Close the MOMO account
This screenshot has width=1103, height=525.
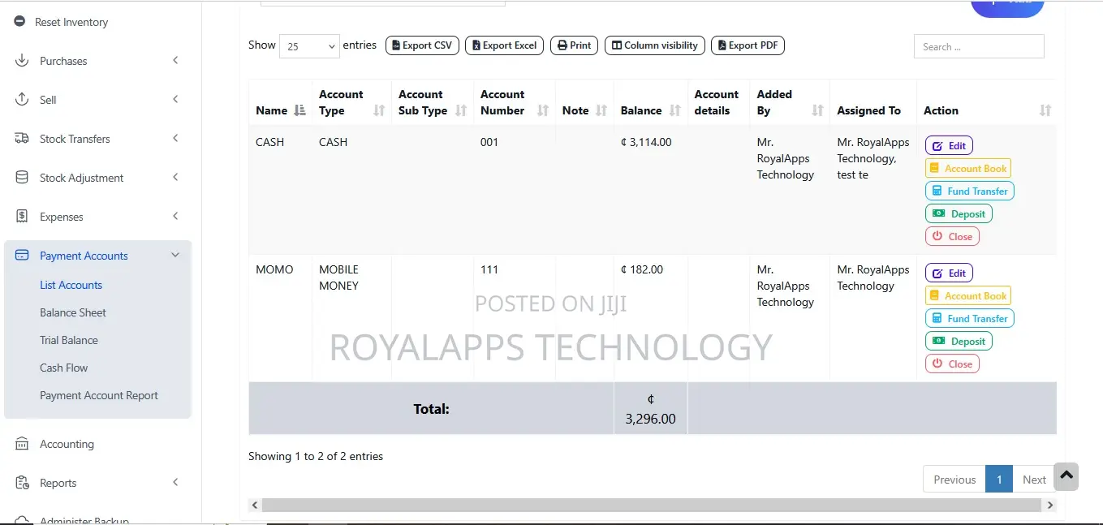pos(952,364)
